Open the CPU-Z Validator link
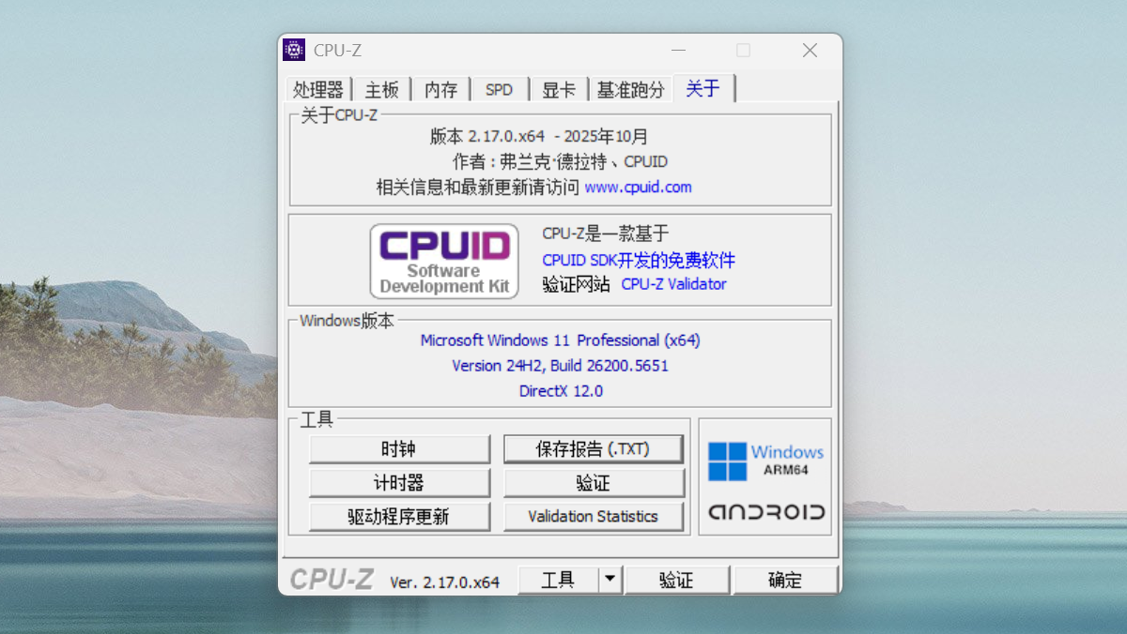Viewport: 1127px width, 634px height. tap(673, 284)
